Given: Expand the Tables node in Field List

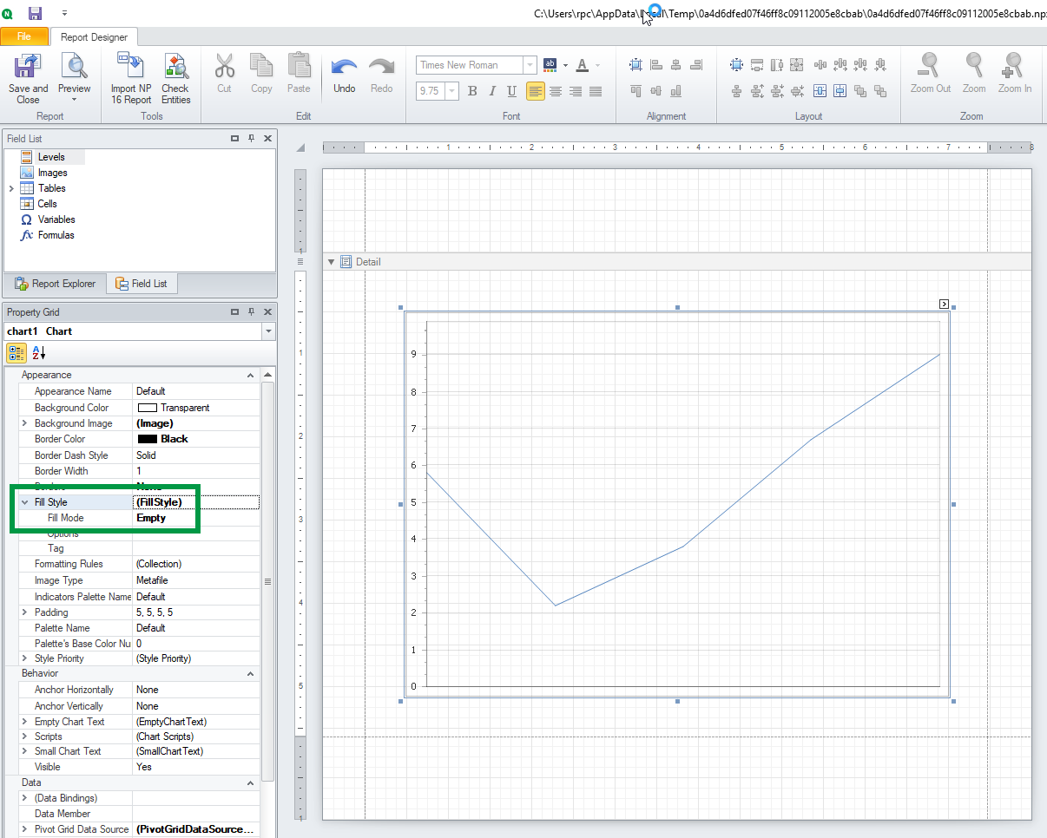Looking at the screenshot, I should (11, 188).
